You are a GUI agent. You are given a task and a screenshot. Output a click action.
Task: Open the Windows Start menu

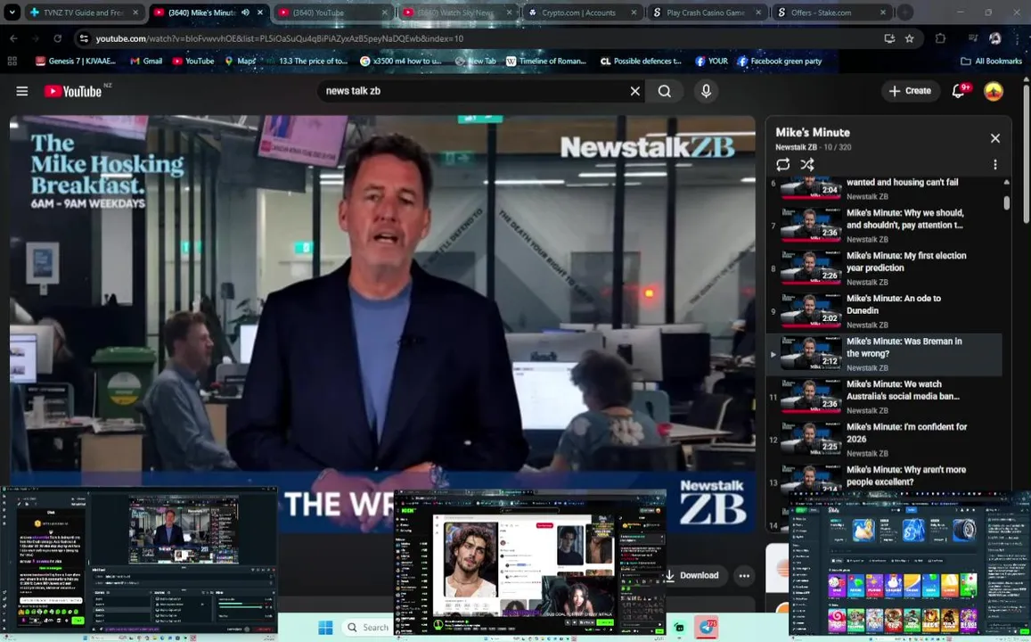pyautogui.click(x=325, y=628)
